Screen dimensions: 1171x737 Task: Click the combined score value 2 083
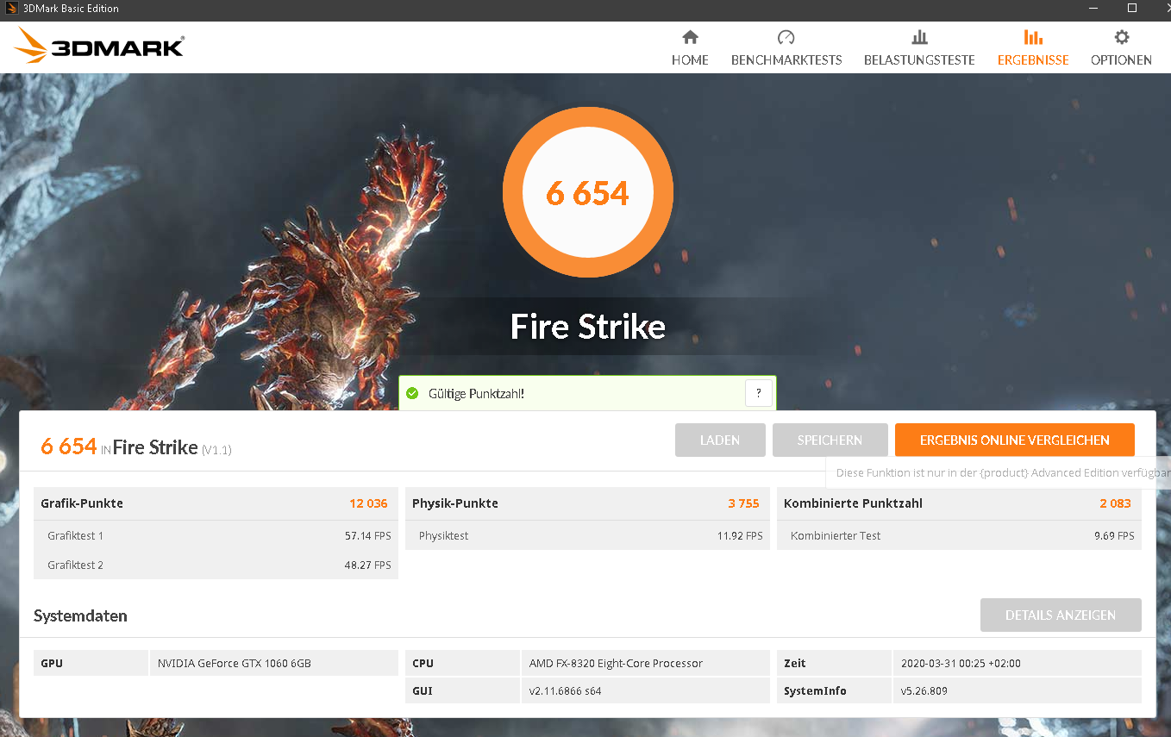tap(1115, 503)
